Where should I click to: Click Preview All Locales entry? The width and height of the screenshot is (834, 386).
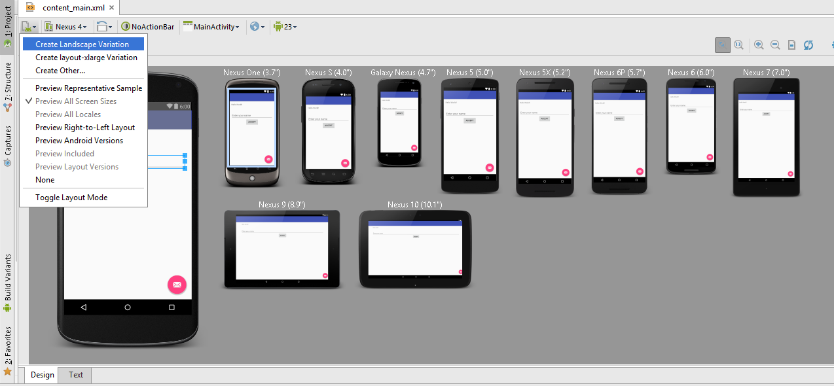83,114
